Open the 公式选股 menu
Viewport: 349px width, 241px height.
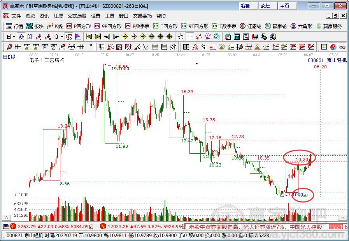[x=77, y=16]
